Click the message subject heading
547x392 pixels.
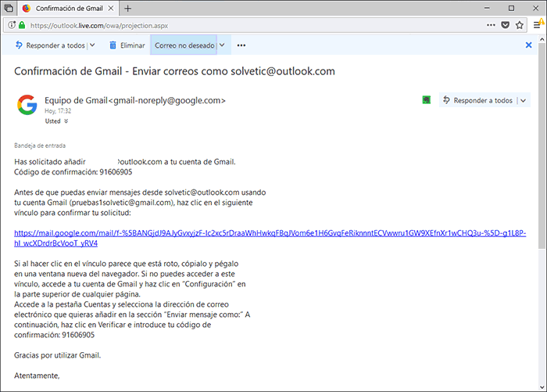point(174,71)
